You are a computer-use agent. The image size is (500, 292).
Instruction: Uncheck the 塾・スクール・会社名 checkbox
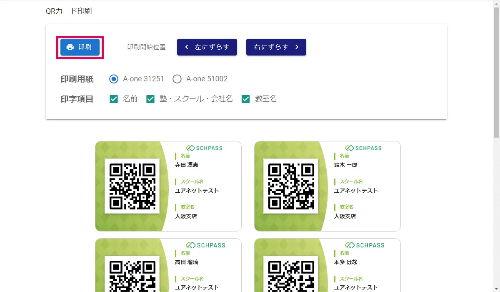pos(150,99)
